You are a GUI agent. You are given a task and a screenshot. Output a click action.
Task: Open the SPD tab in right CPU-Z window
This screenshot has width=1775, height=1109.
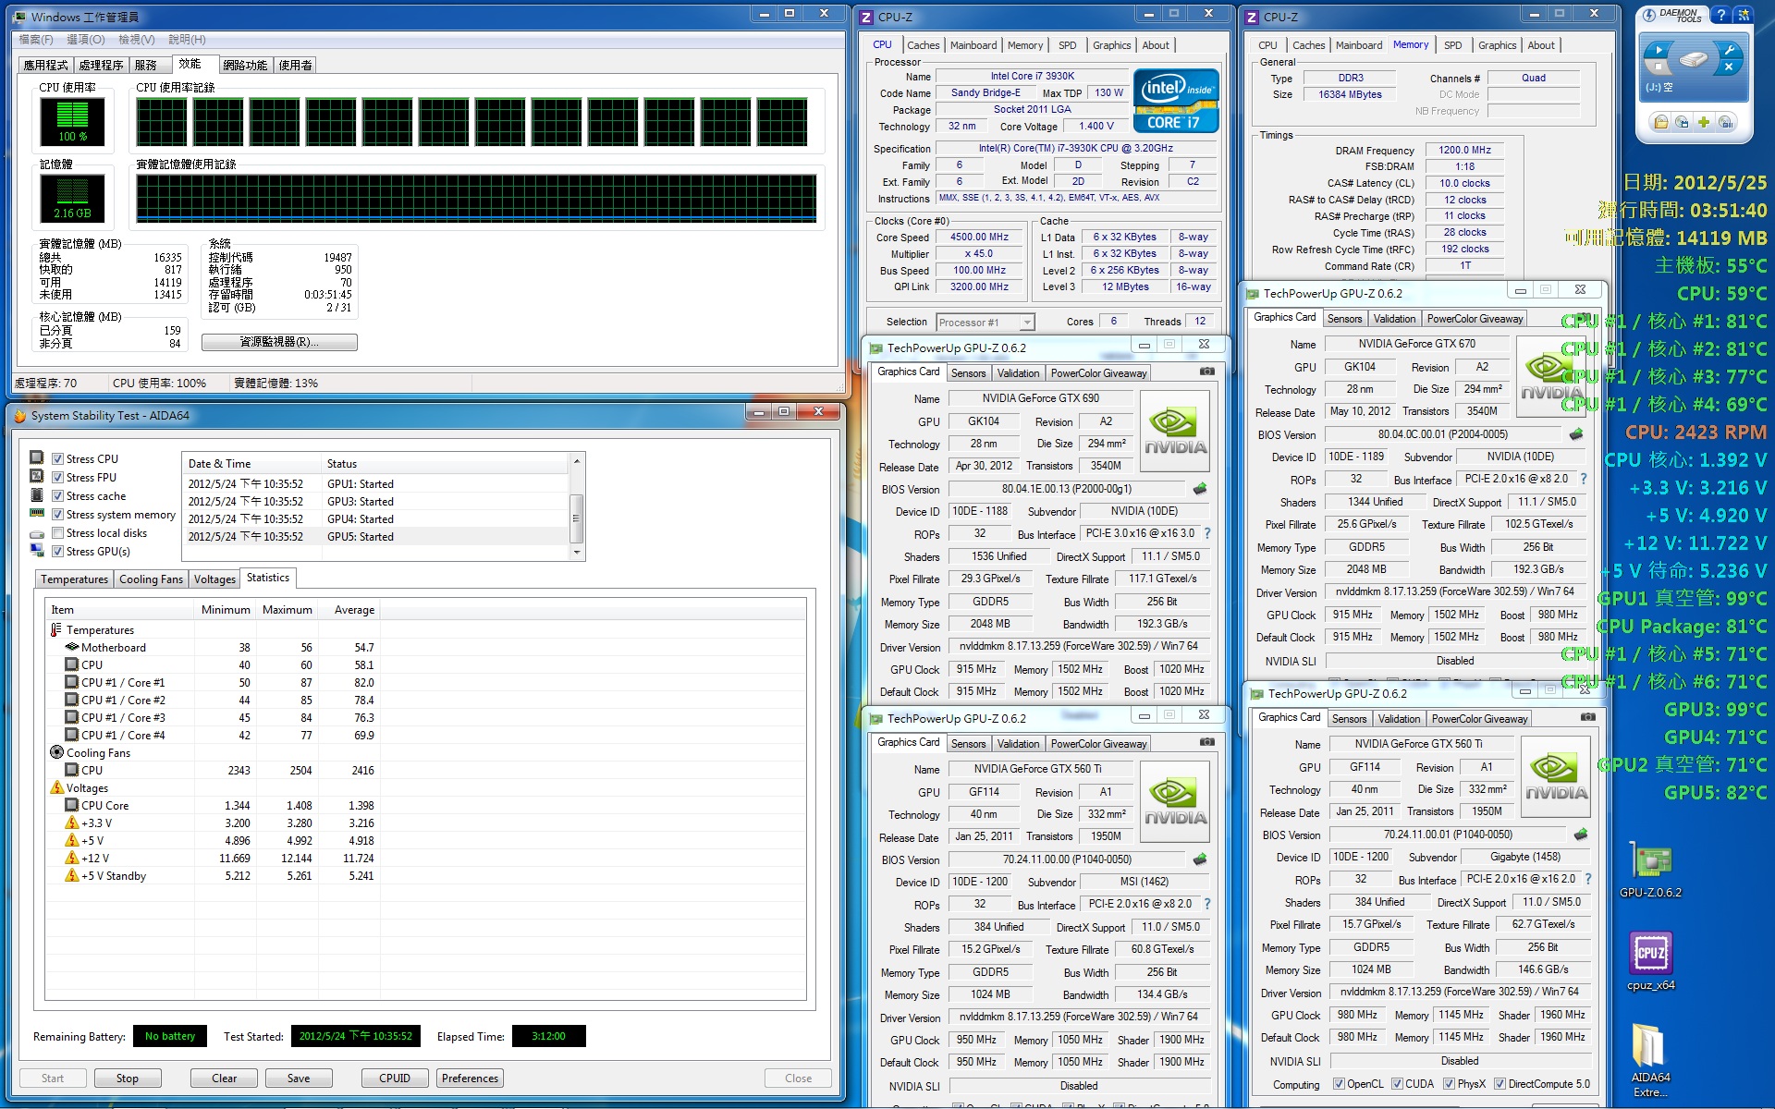coord(1452,45)
